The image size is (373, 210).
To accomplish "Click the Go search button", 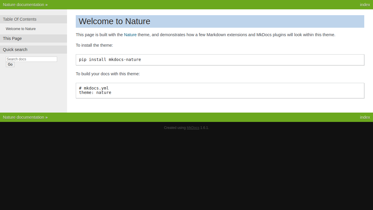I will (x=10, y=64).
